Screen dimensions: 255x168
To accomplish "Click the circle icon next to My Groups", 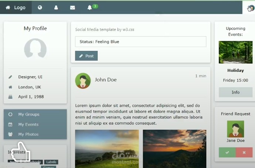I will (10, 114).
